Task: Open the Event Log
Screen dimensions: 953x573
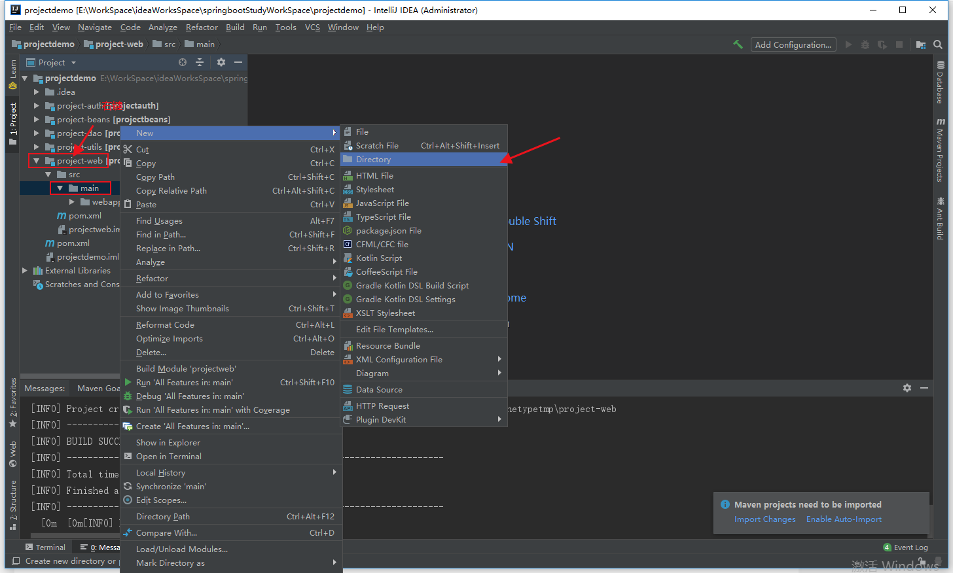Action: [905, 547]
